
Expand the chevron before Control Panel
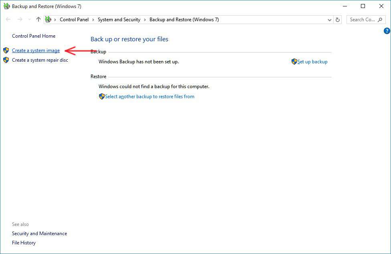click(x=55, y=20)
